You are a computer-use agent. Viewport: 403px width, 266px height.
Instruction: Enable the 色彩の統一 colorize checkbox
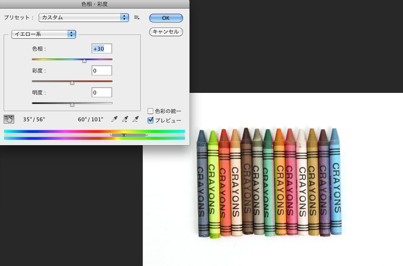pyautogui.click(x=150, y=111)
